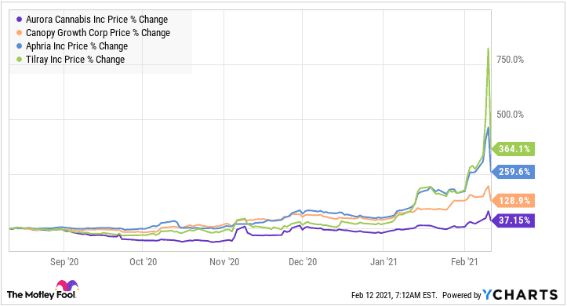
Task: Click The Motley Fool logo
Action: (42, 290)
